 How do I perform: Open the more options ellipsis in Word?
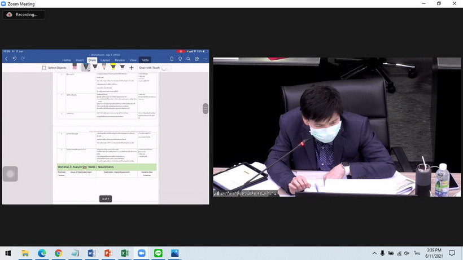(x=205, y=59)
